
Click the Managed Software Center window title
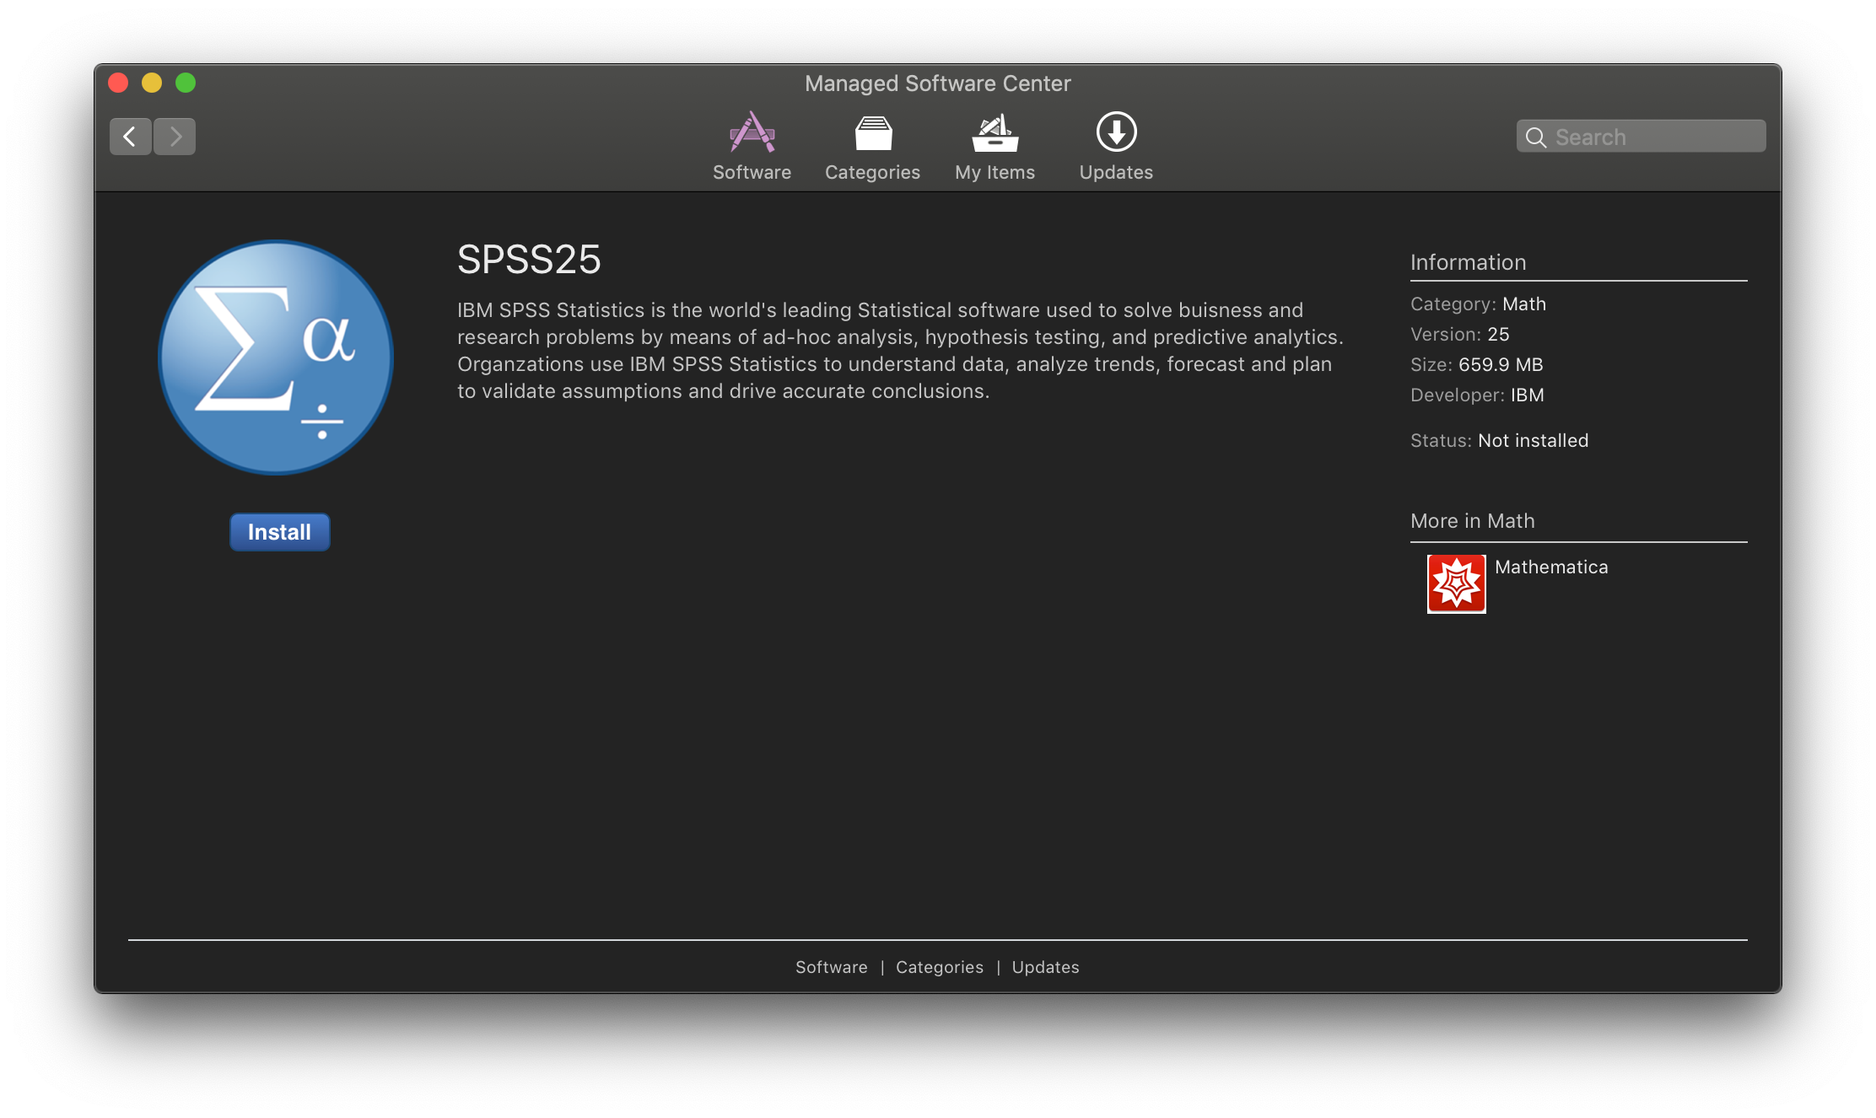point(937,83)
